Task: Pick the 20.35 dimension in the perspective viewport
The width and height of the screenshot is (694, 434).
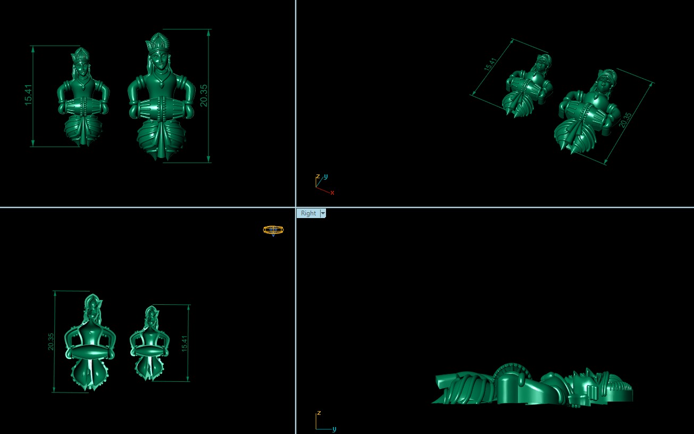Action: tap(625, 120)
